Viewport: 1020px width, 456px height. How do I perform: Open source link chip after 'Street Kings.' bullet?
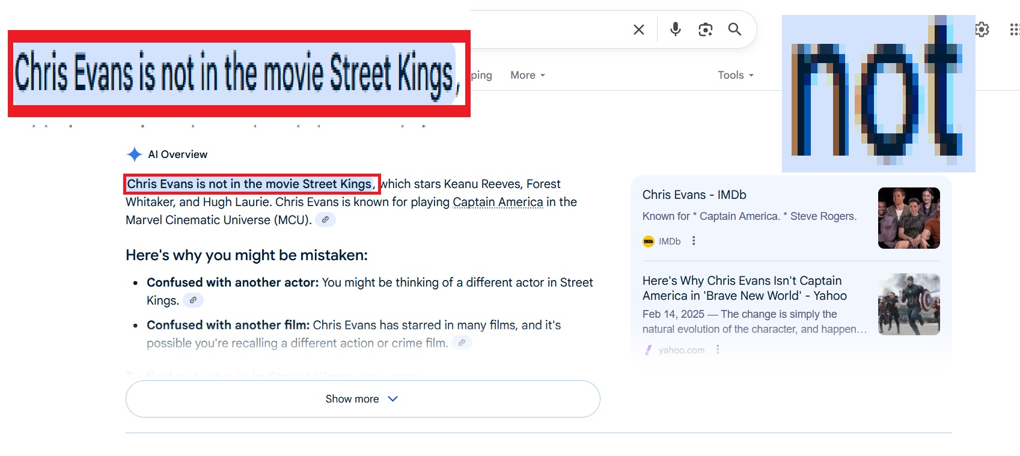tap(193, 300)
